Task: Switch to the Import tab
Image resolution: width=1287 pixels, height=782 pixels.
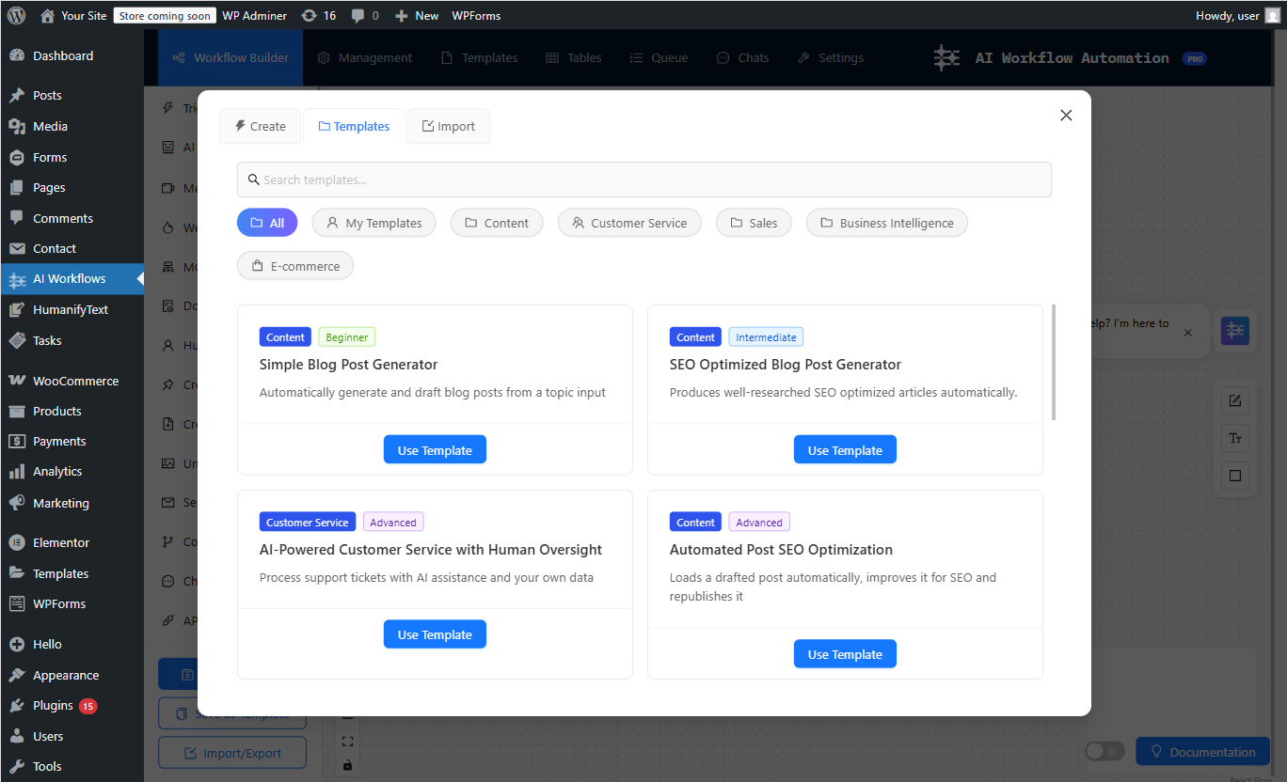Action: pyautogui.click(x=449, y=126)
